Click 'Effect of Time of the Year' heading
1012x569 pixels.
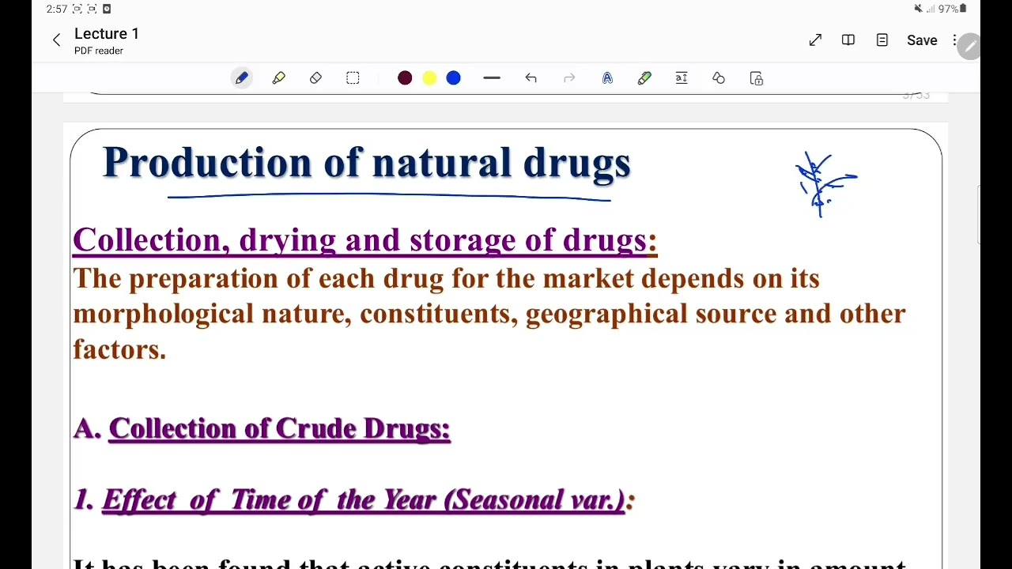[353, 499]
